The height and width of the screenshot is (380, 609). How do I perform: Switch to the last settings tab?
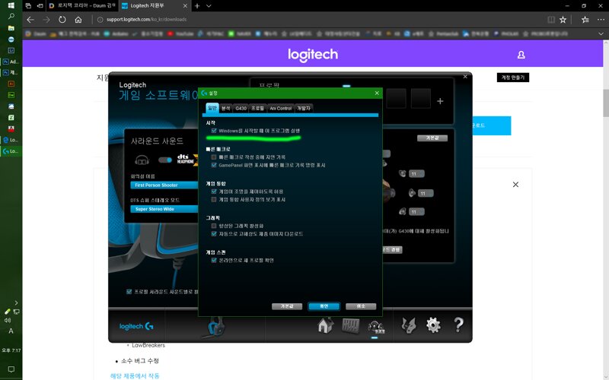pos(304,109)
